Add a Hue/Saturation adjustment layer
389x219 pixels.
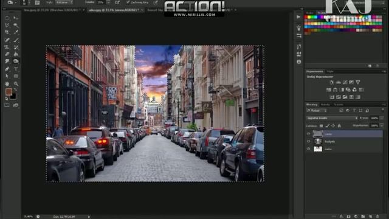coord(329,89)
